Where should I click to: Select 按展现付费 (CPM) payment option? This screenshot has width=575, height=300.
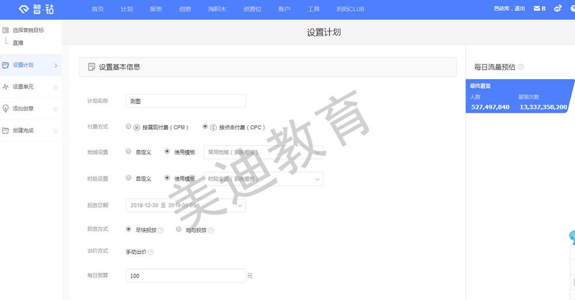[128, 126]
